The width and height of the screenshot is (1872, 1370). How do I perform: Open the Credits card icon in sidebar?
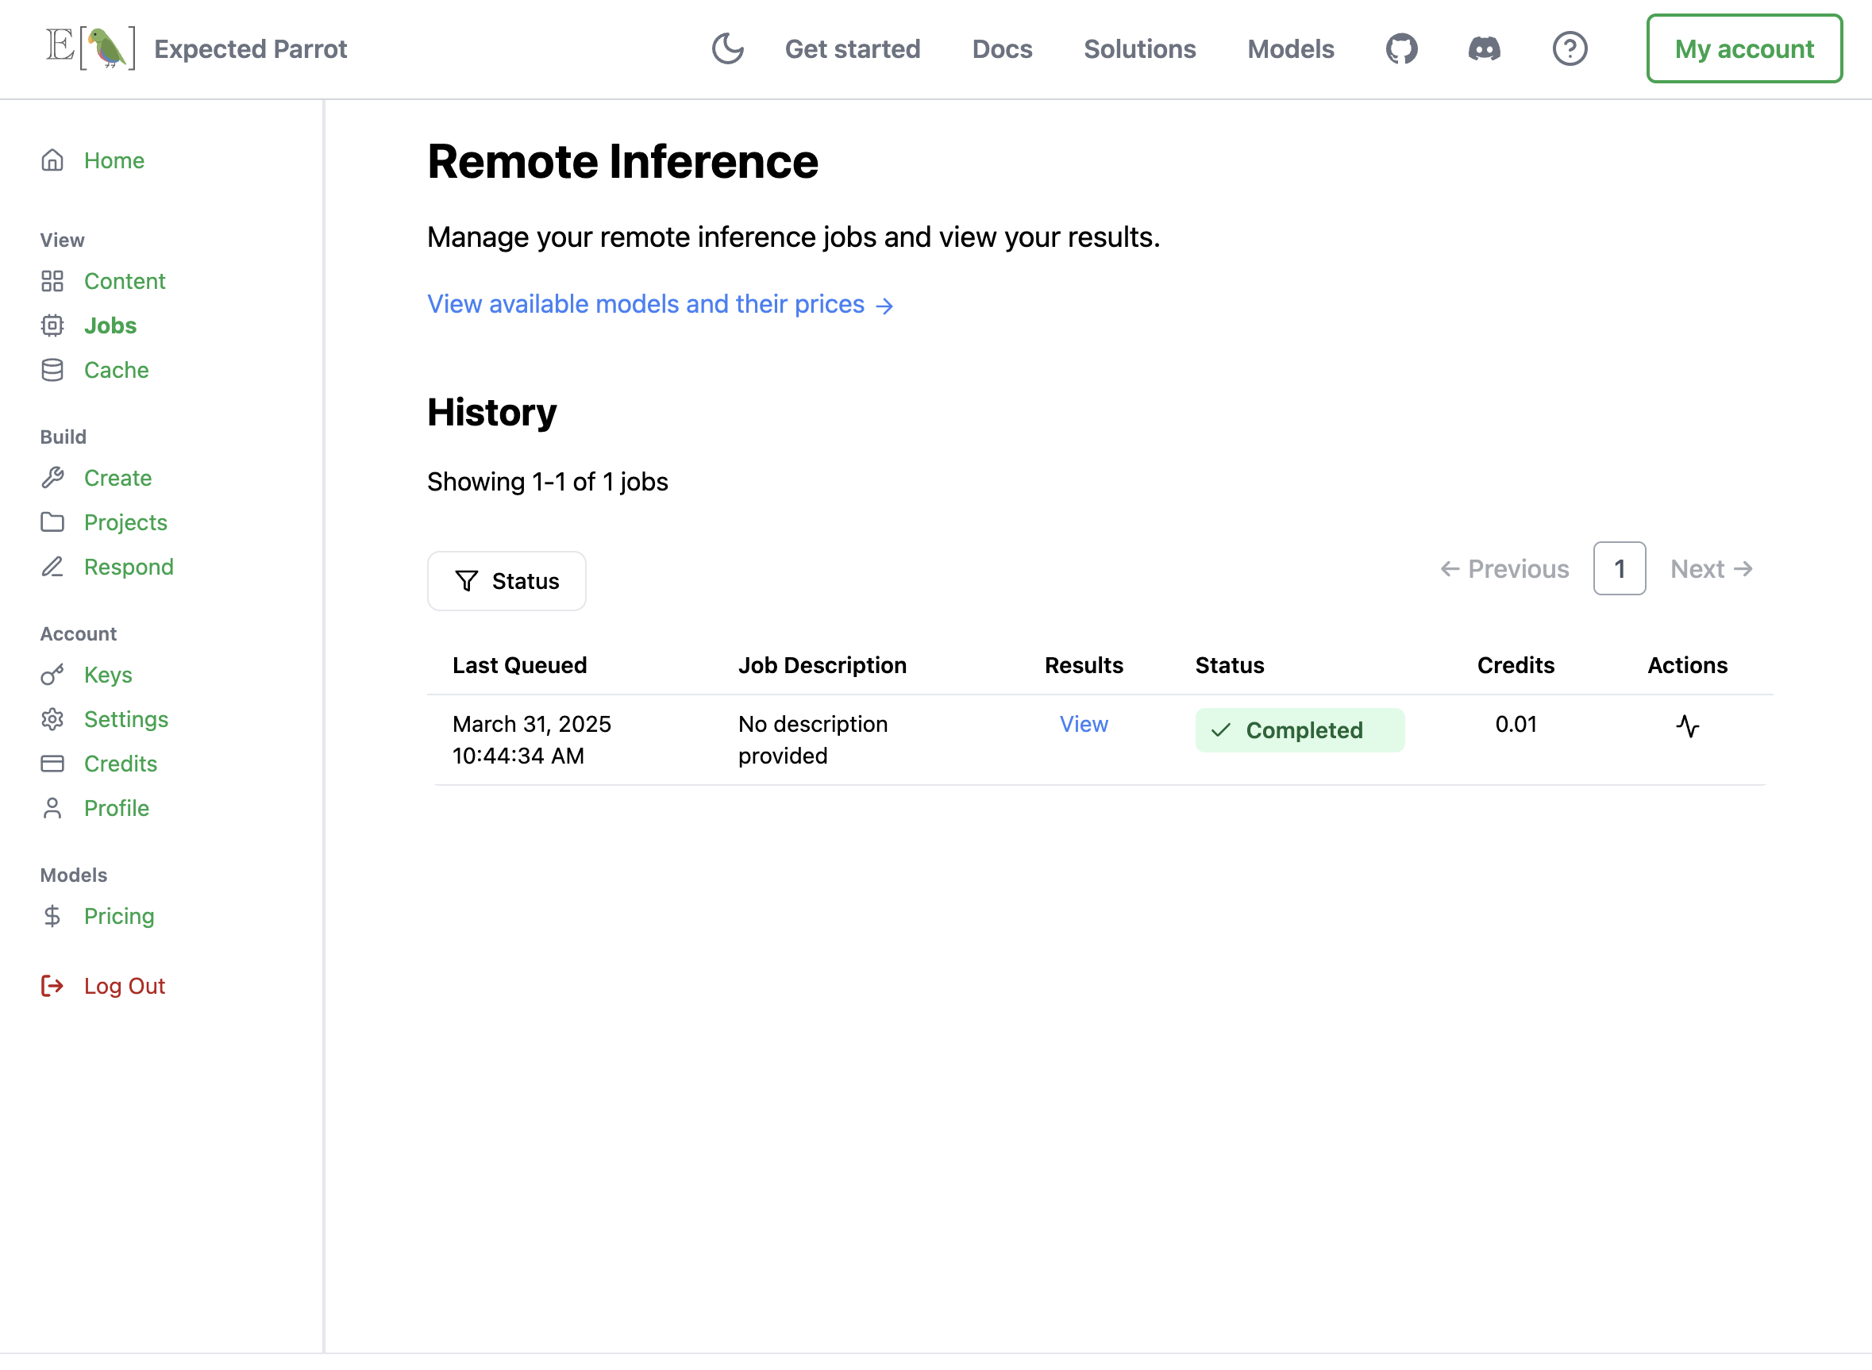coord(52,763)
